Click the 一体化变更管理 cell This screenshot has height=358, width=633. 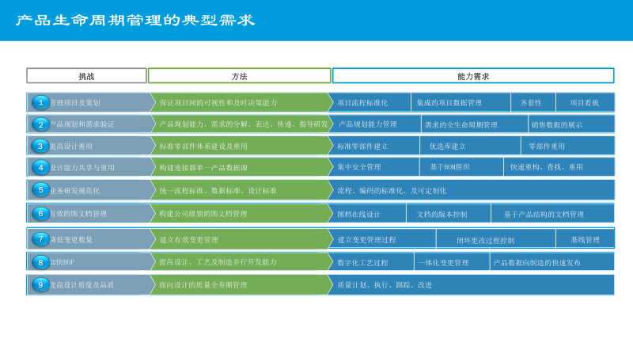(452, 262)
